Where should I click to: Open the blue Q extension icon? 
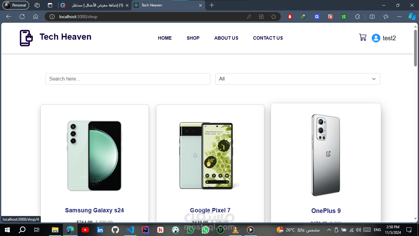point(317,17)
